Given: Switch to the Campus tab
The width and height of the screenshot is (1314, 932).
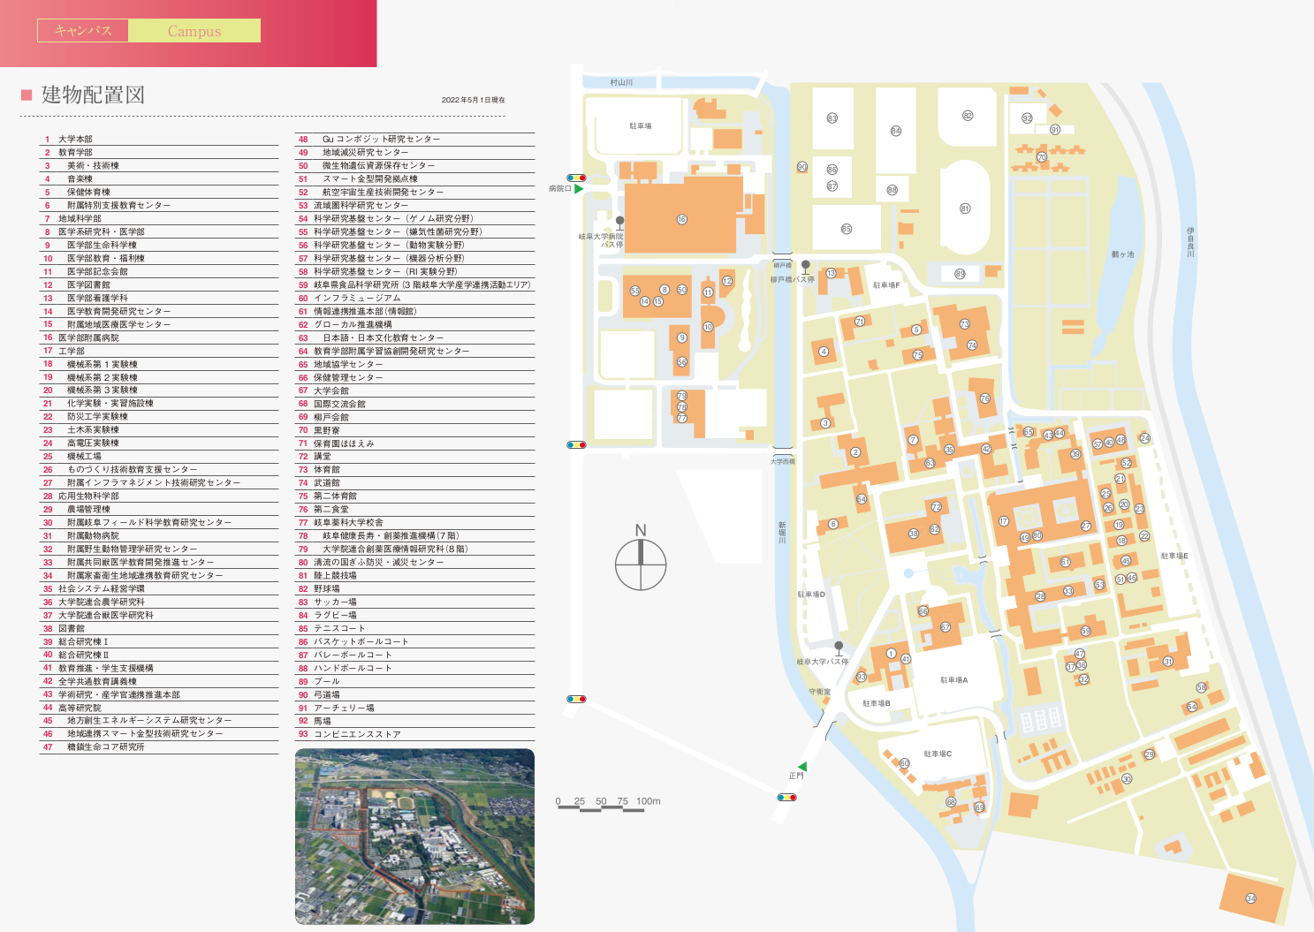Looking at the screenshot, I should click(194, 31).
